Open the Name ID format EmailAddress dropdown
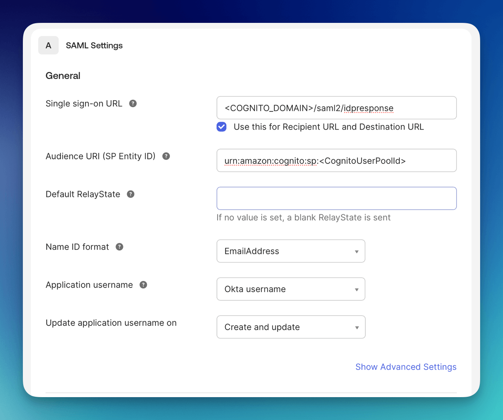Screen dimensions: 503x420 pyautogui.click(x=291, y=251)
